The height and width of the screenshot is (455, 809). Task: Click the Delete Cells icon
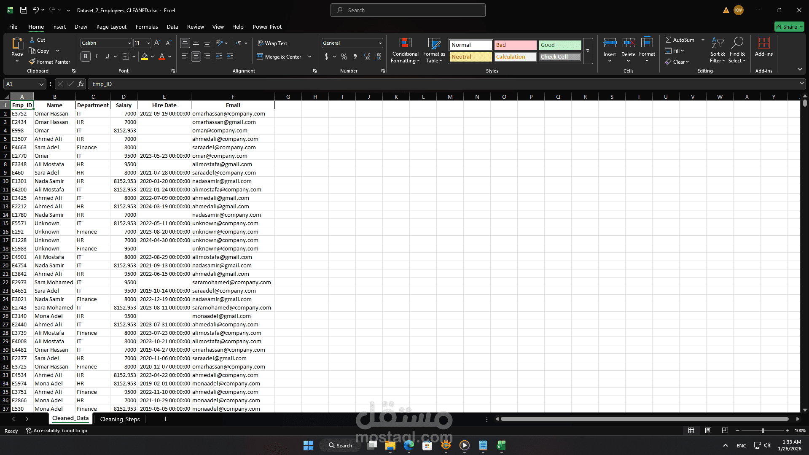coord(628,43)
